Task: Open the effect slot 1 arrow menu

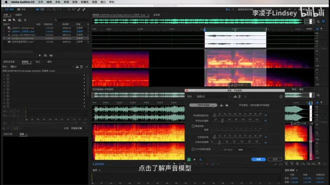Action: 84,75
